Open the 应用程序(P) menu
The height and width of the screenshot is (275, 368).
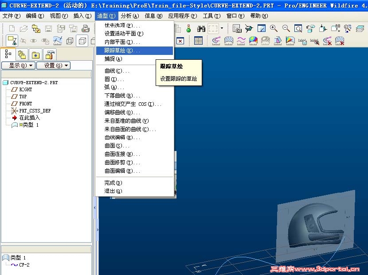(x=183, y=15)
